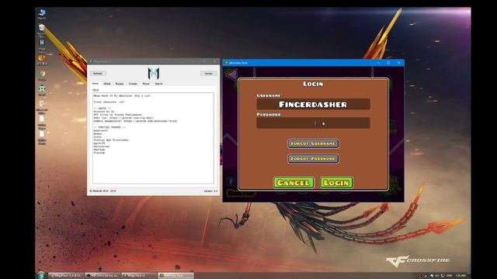Cancel the Geometry Dash login dialog
This screenshot has width=497, height=279.
(x=294, y=183)
